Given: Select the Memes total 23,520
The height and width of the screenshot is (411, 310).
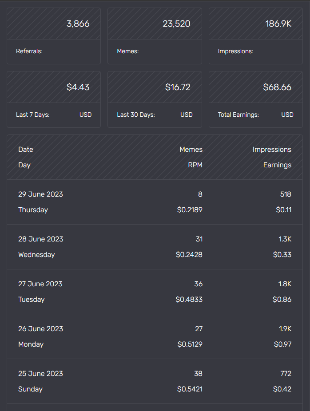Looking at the screenshot, I should 176,24.
